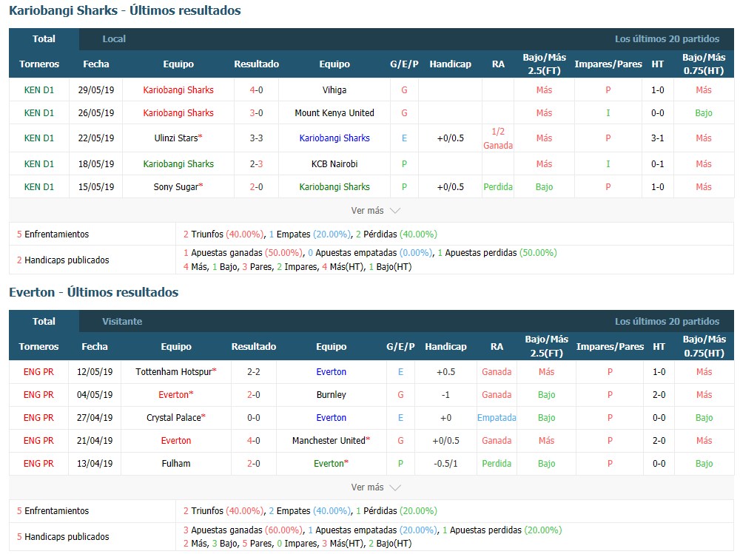Click the Torneros header in Everton table

[x=38, y=346]
